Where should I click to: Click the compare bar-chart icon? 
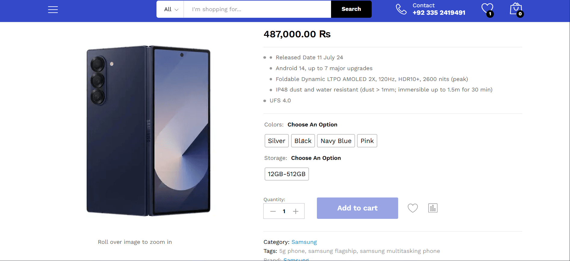[433, 208]
